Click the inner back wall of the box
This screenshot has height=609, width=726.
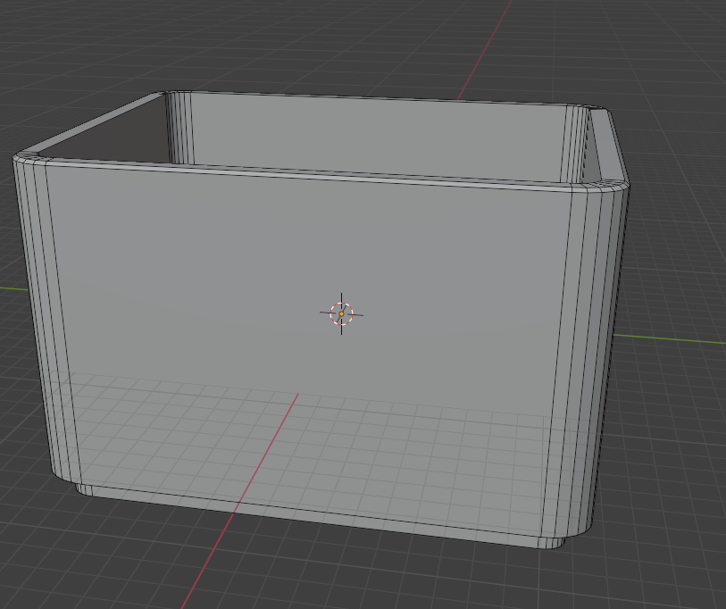378,137
